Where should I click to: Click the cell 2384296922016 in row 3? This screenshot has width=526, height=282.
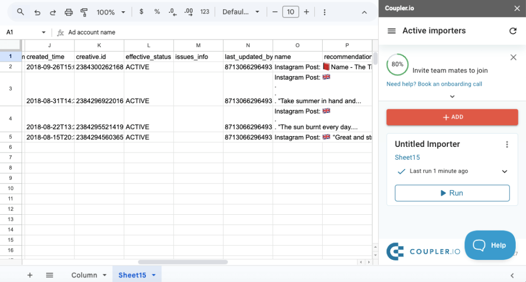point(99,89)
